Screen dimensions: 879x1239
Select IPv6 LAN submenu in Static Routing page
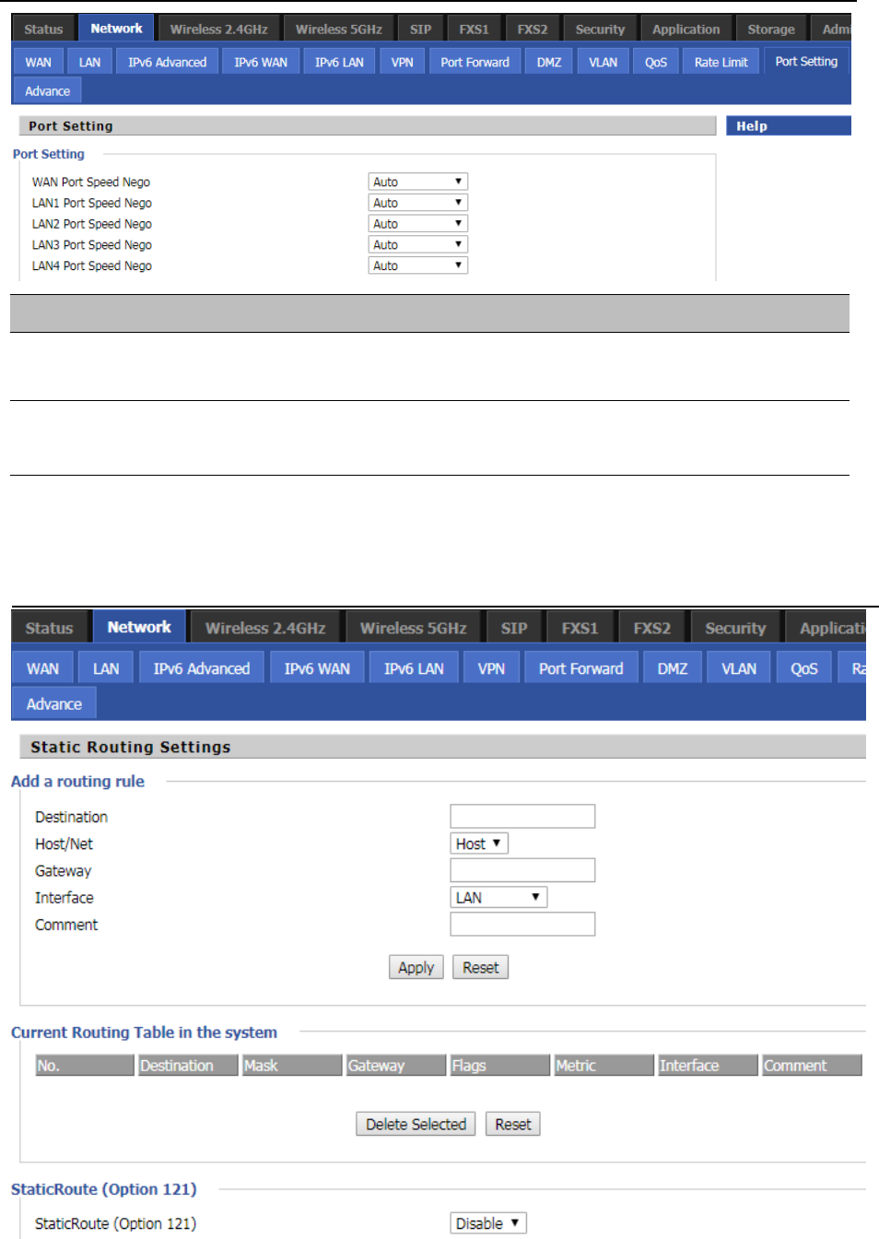click(414, 668)
